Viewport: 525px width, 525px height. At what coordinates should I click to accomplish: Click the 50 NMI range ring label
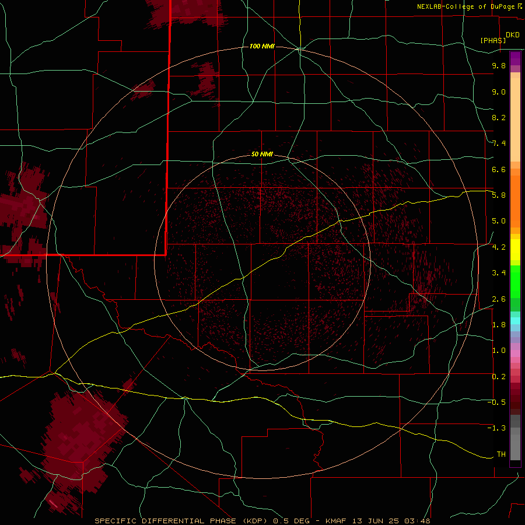tap(262, 154)
